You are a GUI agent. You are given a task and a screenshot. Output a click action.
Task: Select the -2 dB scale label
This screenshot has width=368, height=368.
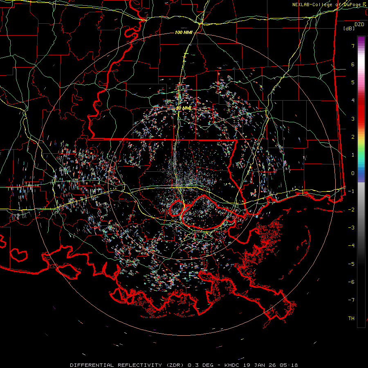[351, 210]
